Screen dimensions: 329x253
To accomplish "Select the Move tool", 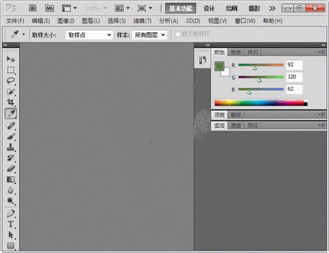I will pos(11,59).
